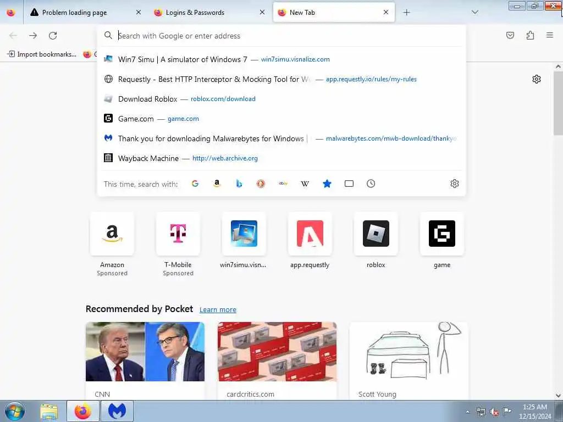The width and height of the screenshot is (563, 422).
Task: Open the CNN Pocket story card
Action: click(145, 360)
